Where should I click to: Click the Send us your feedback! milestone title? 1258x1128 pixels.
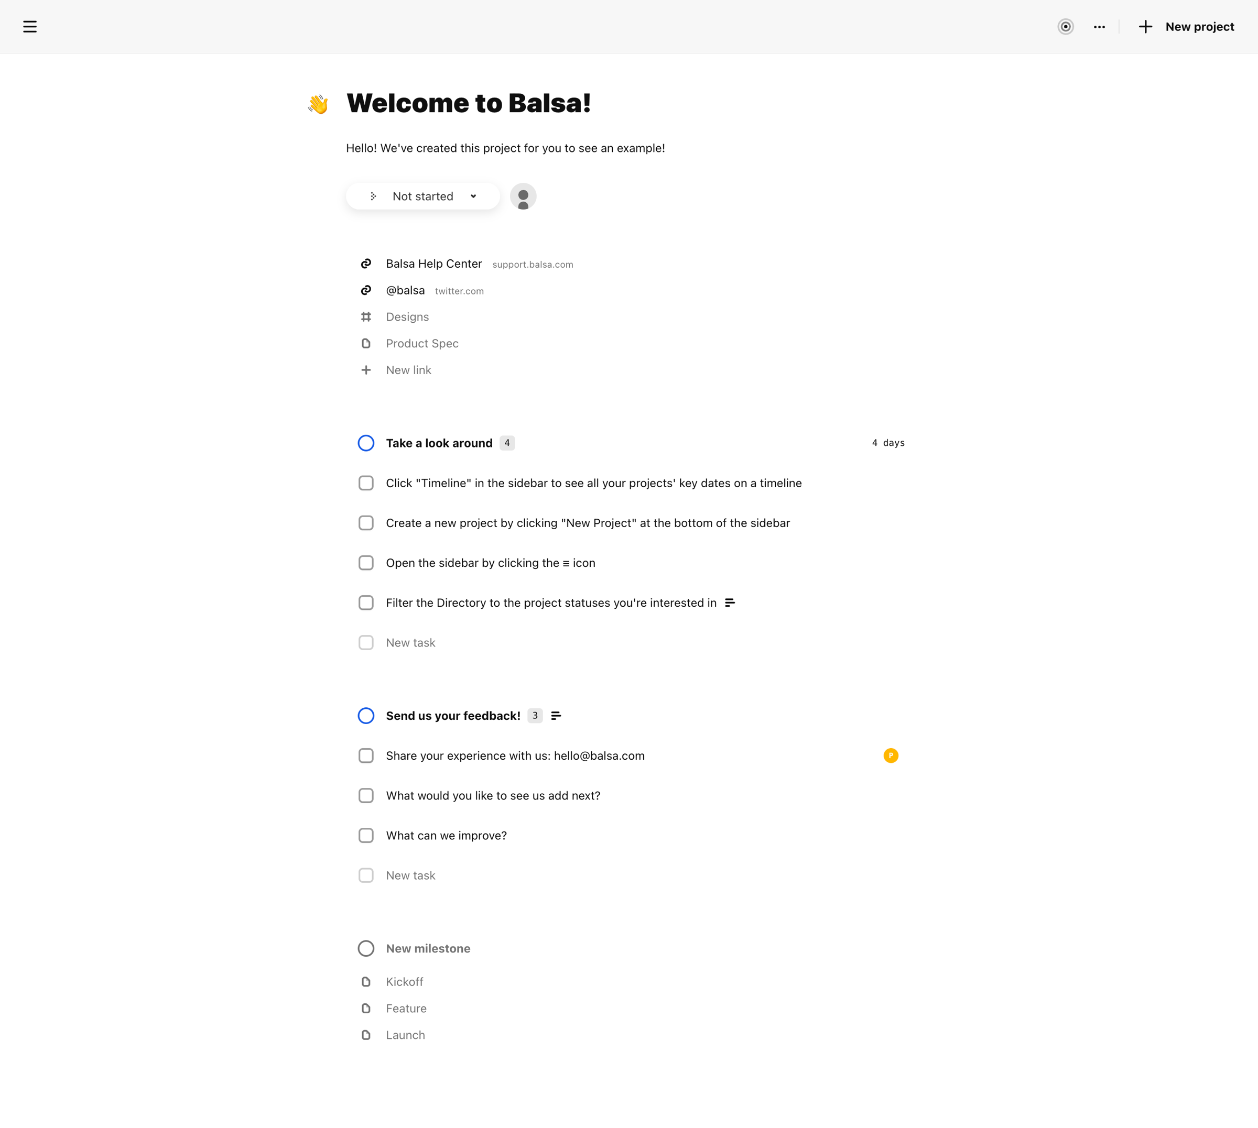[452, 716]
